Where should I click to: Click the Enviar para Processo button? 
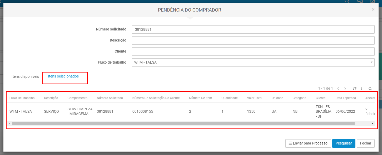click(308, 143)
